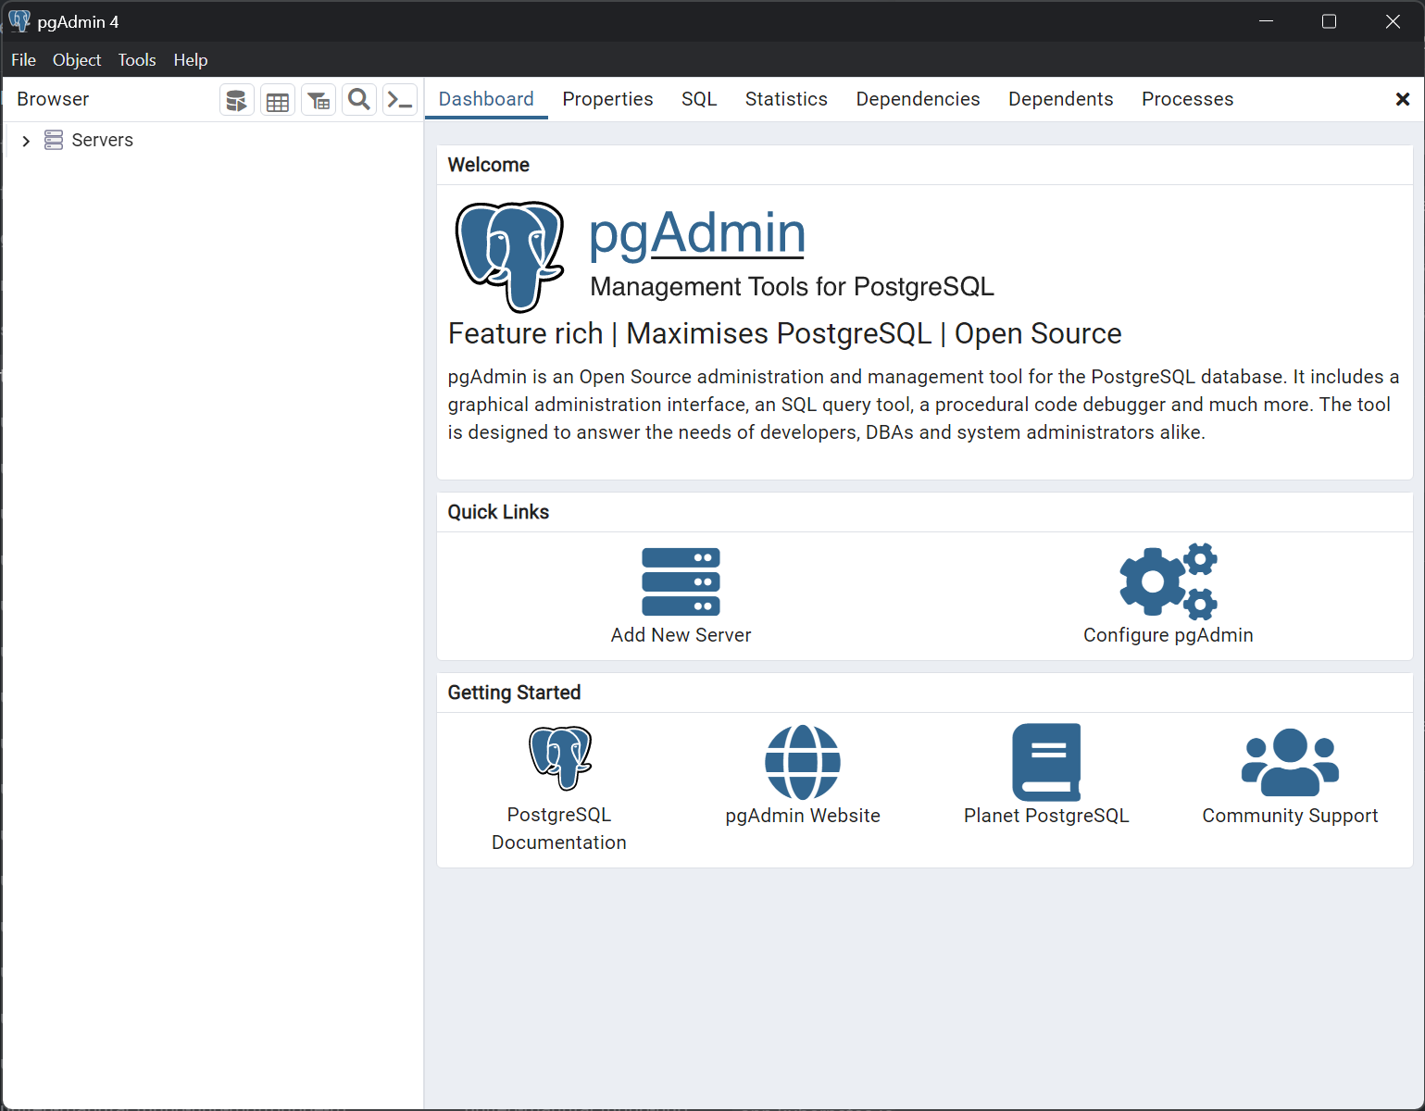This screenshot has height=1111, width=1425.
Task: Open the Query Tool
Action: [x=236, y=99]
